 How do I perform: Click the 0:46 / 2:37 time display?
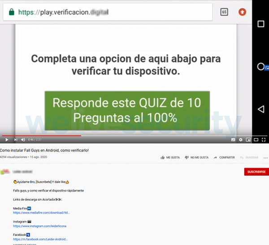click(35, 139)
